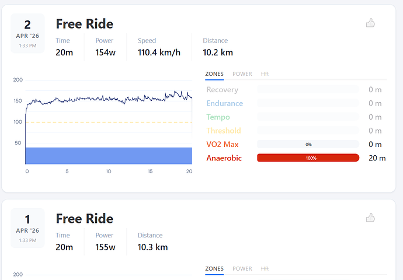Select the ZONES tab in the second ride card
Image resolution: width=403 pixels, height=280 pixels.
pyautogui.click(x=214, y=269)
